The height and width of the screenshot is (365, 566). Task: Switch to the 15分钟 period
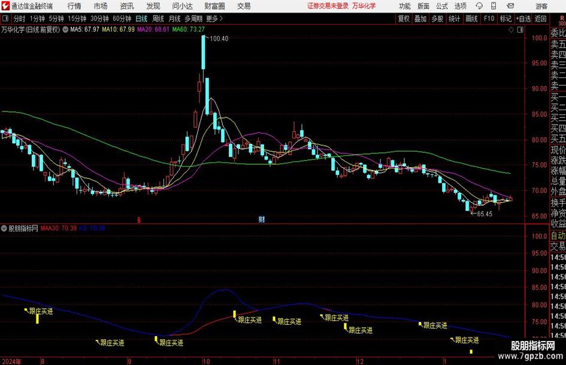pos(77,19)
